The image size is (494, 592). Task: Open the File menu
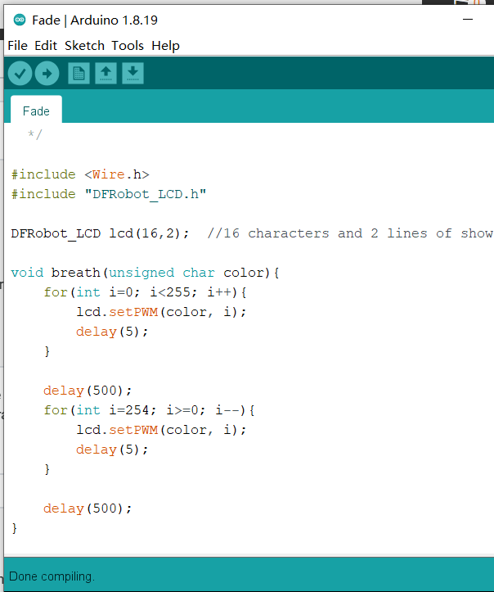(x=17, y=46)
